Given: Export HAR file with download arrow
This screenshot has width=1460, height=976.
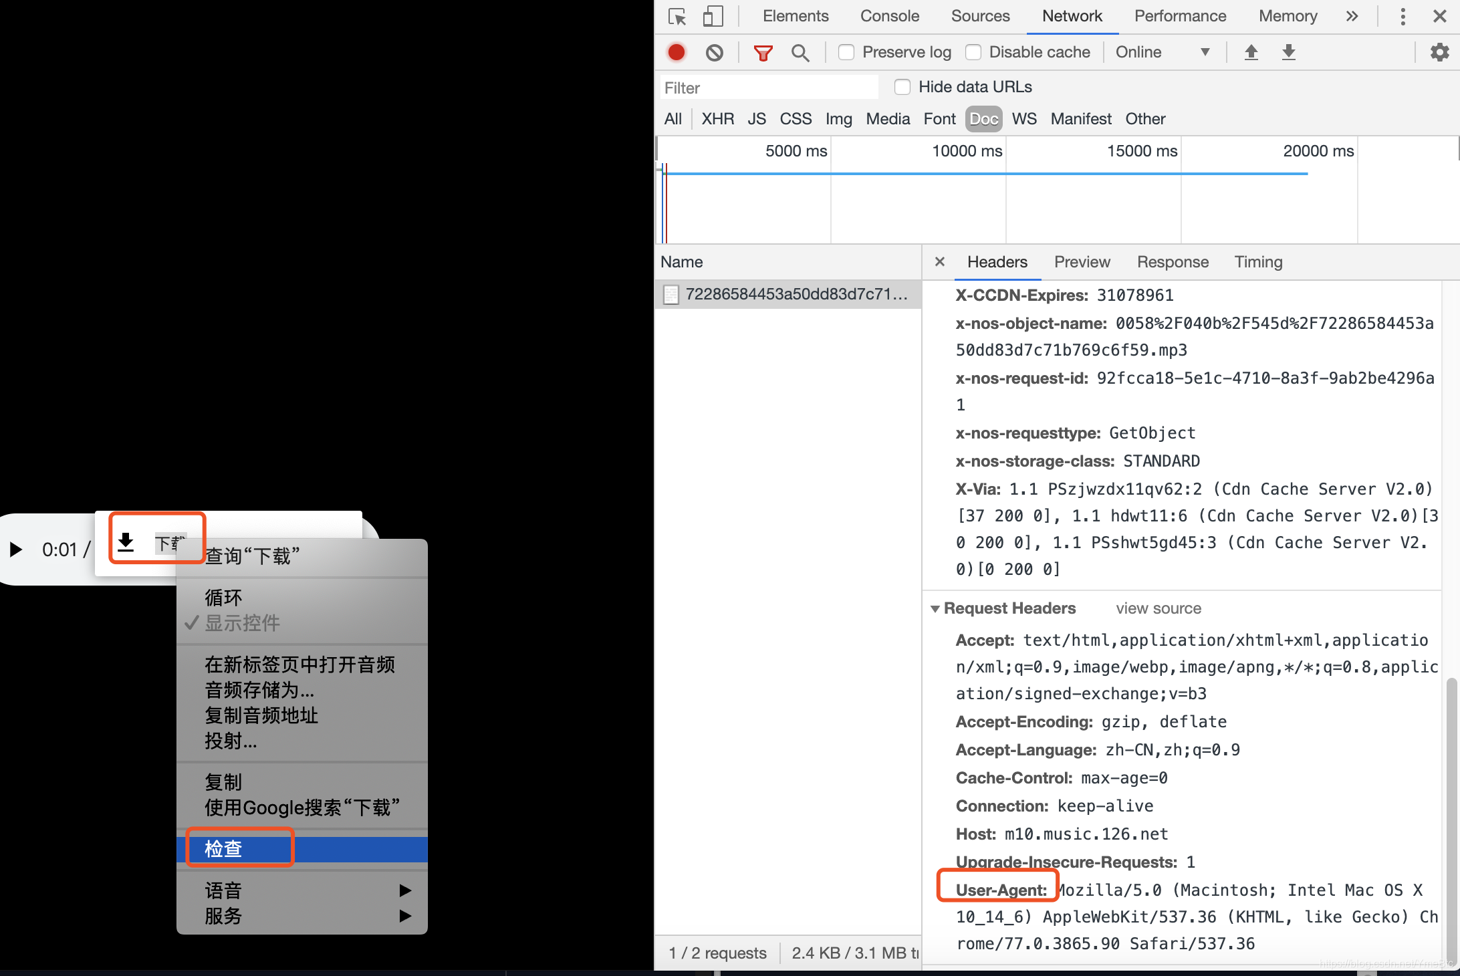Looking at the screenshot, I should point(1288,52).
